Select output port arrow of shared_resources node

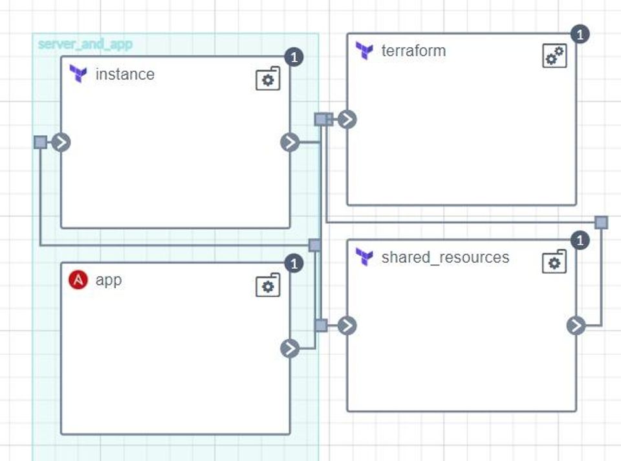(576, 326)
